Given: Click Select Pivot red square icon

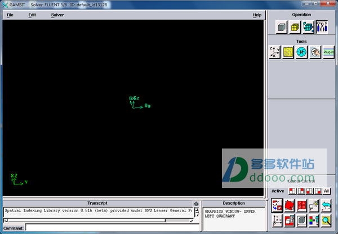Looking at the screenshot, I should click(x=290, y=205).
